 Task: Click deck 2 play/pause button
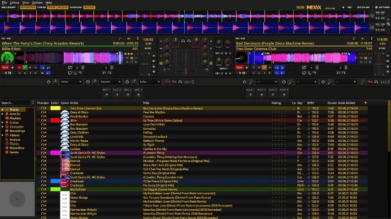(242, 73)
